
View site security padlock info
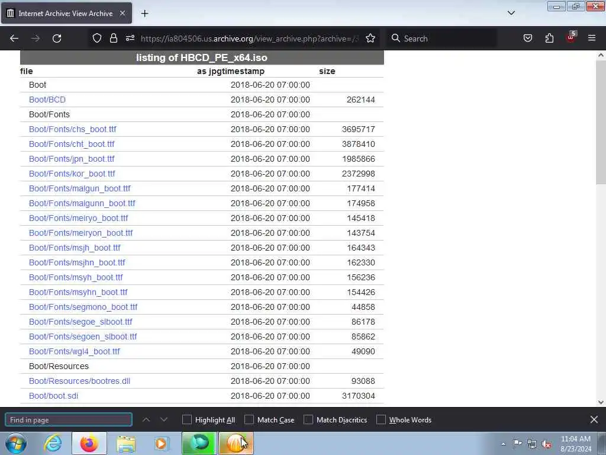113,39
